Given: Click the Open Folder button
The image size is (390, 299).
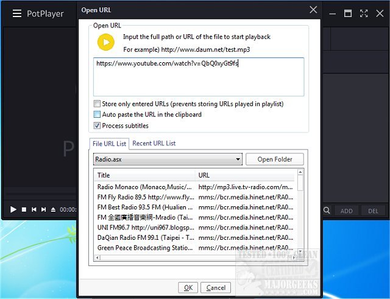Looking at the screenshot, I should pos(275,159).
